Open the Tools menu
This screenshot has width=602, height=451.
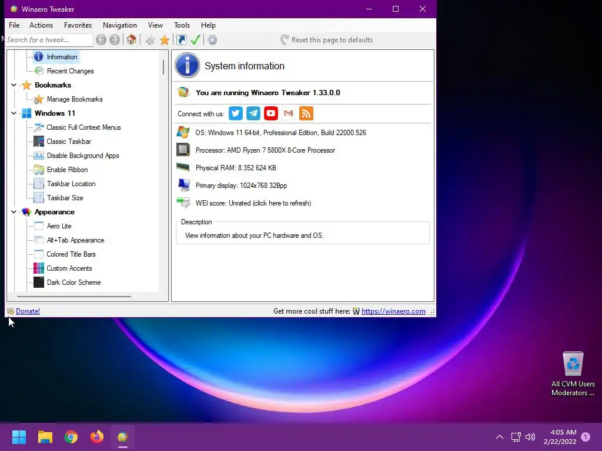[x=182, y=25]
